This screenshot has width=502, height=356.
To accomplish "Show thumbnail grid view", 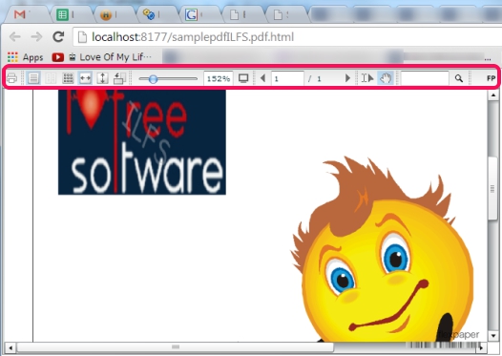I will coord(68,78).
